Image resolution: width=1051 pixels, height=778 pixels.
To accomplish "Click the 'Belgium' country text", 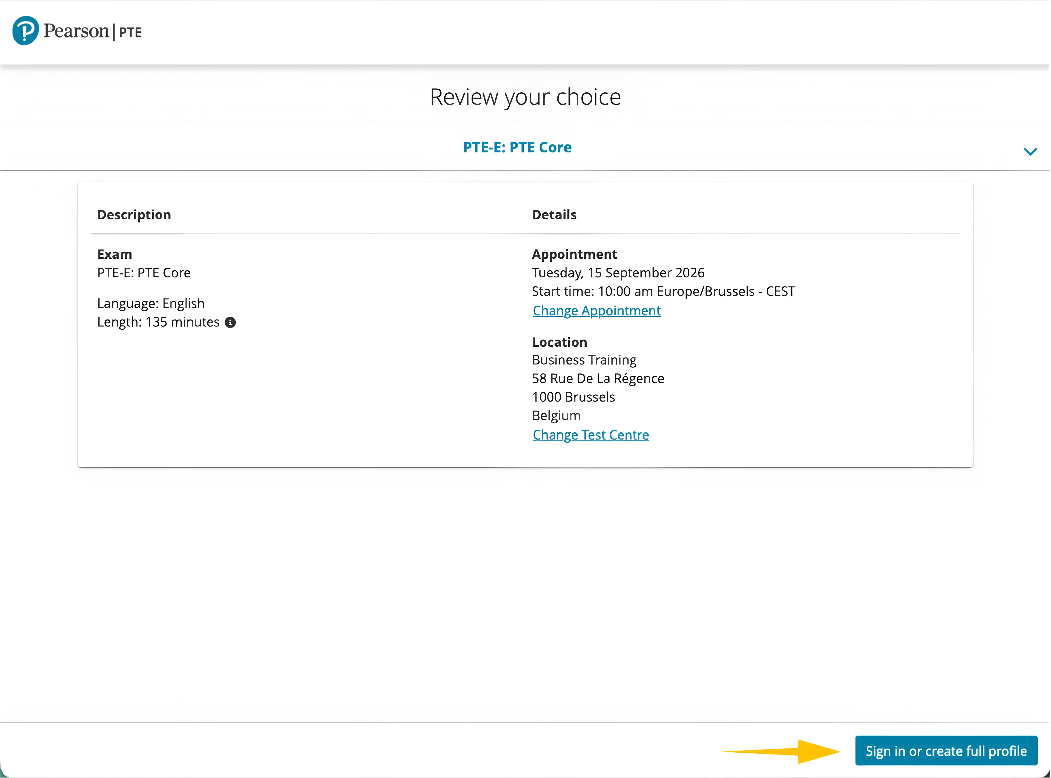I will (556, 416).
